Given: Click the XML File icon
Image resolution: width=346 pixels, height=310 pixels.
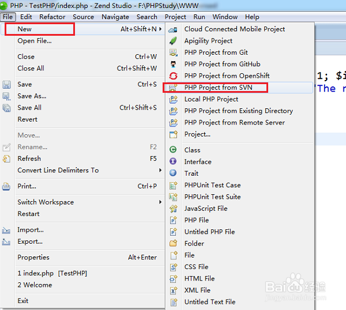Looking at the screenshot, I should (173, 290).
